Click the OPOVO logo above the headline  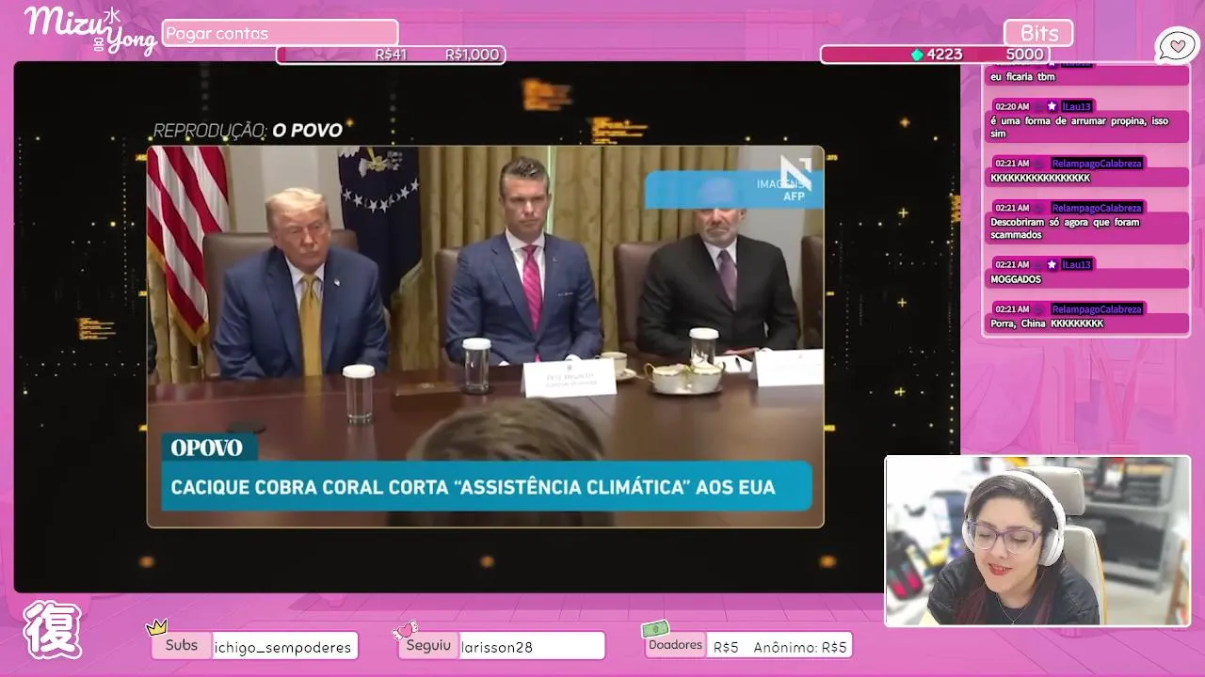pos(207,448)
